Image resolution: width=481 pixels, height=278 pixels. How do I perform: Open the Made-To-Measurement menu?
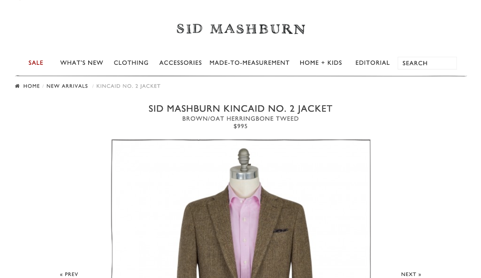249,63
